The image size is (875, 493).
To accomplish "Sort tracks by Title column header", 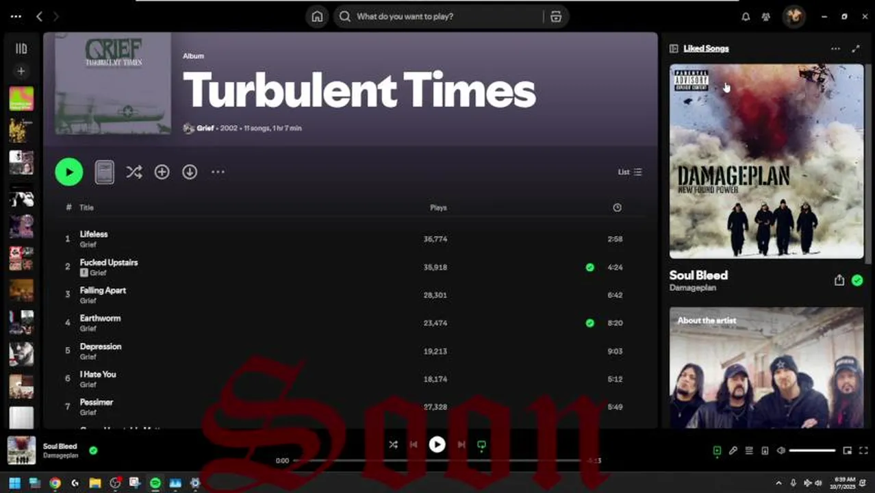I will pos(86,207).
